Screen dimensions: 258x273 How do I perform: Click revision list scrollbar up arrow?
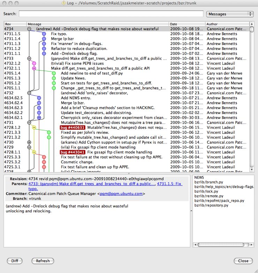(252, 24)
